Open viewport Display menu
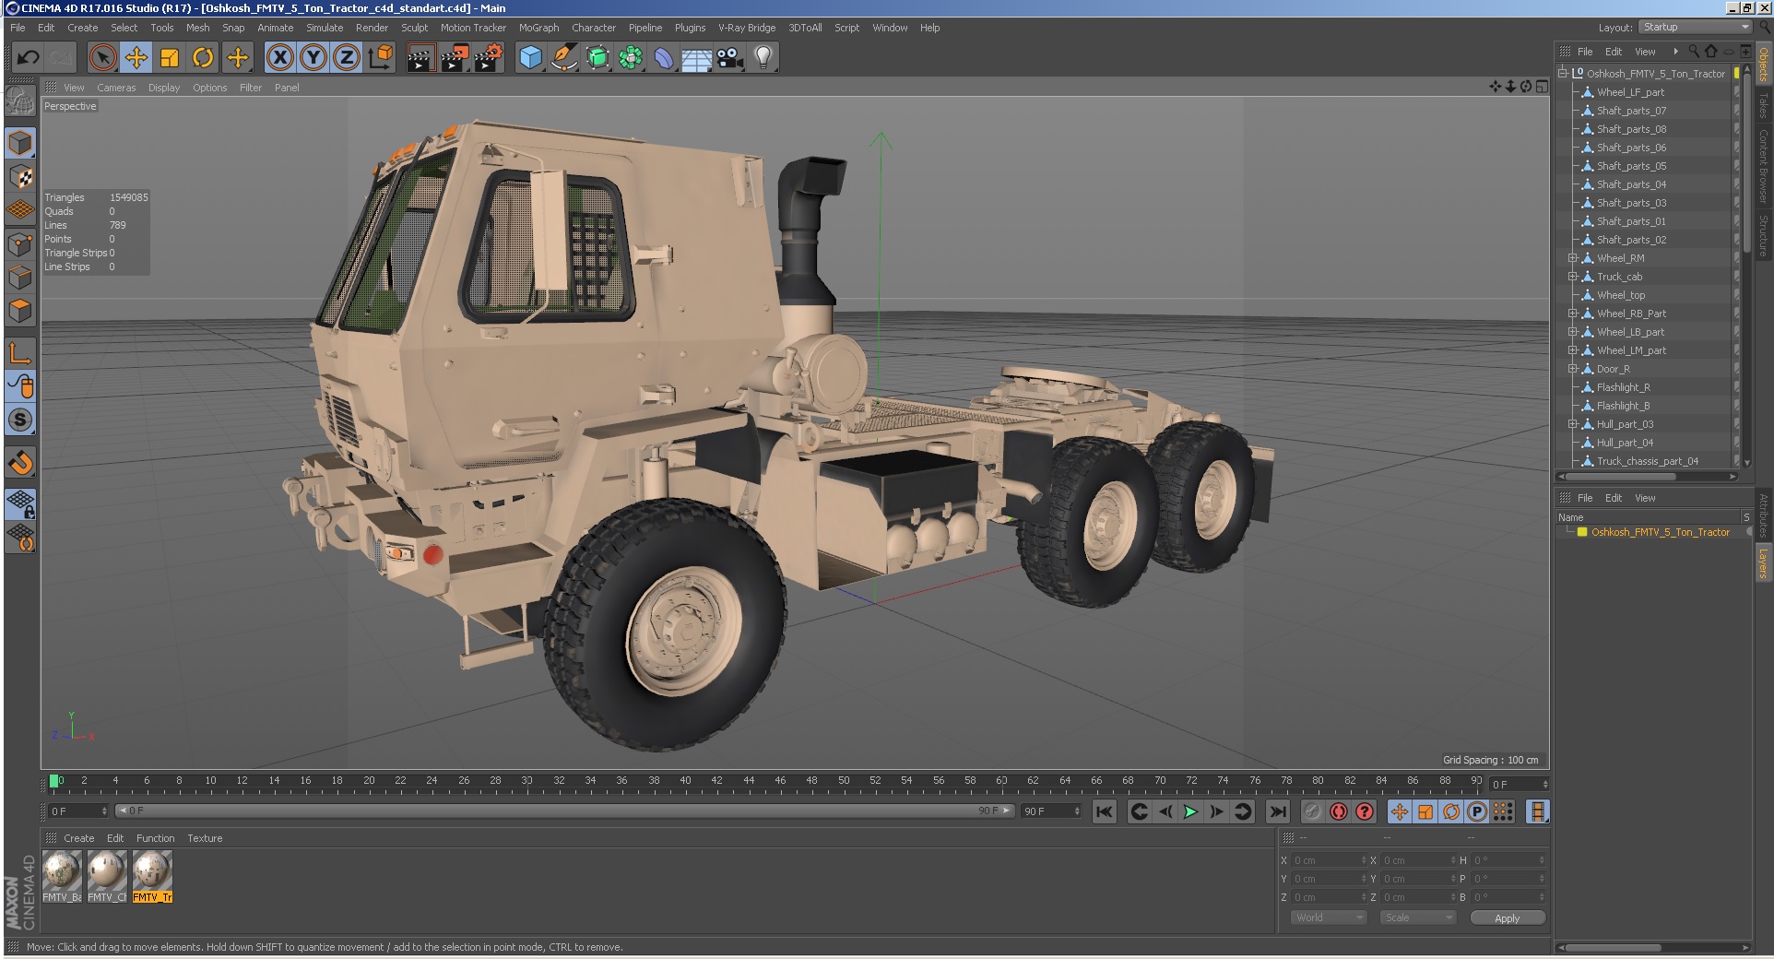 coord(164,88)
